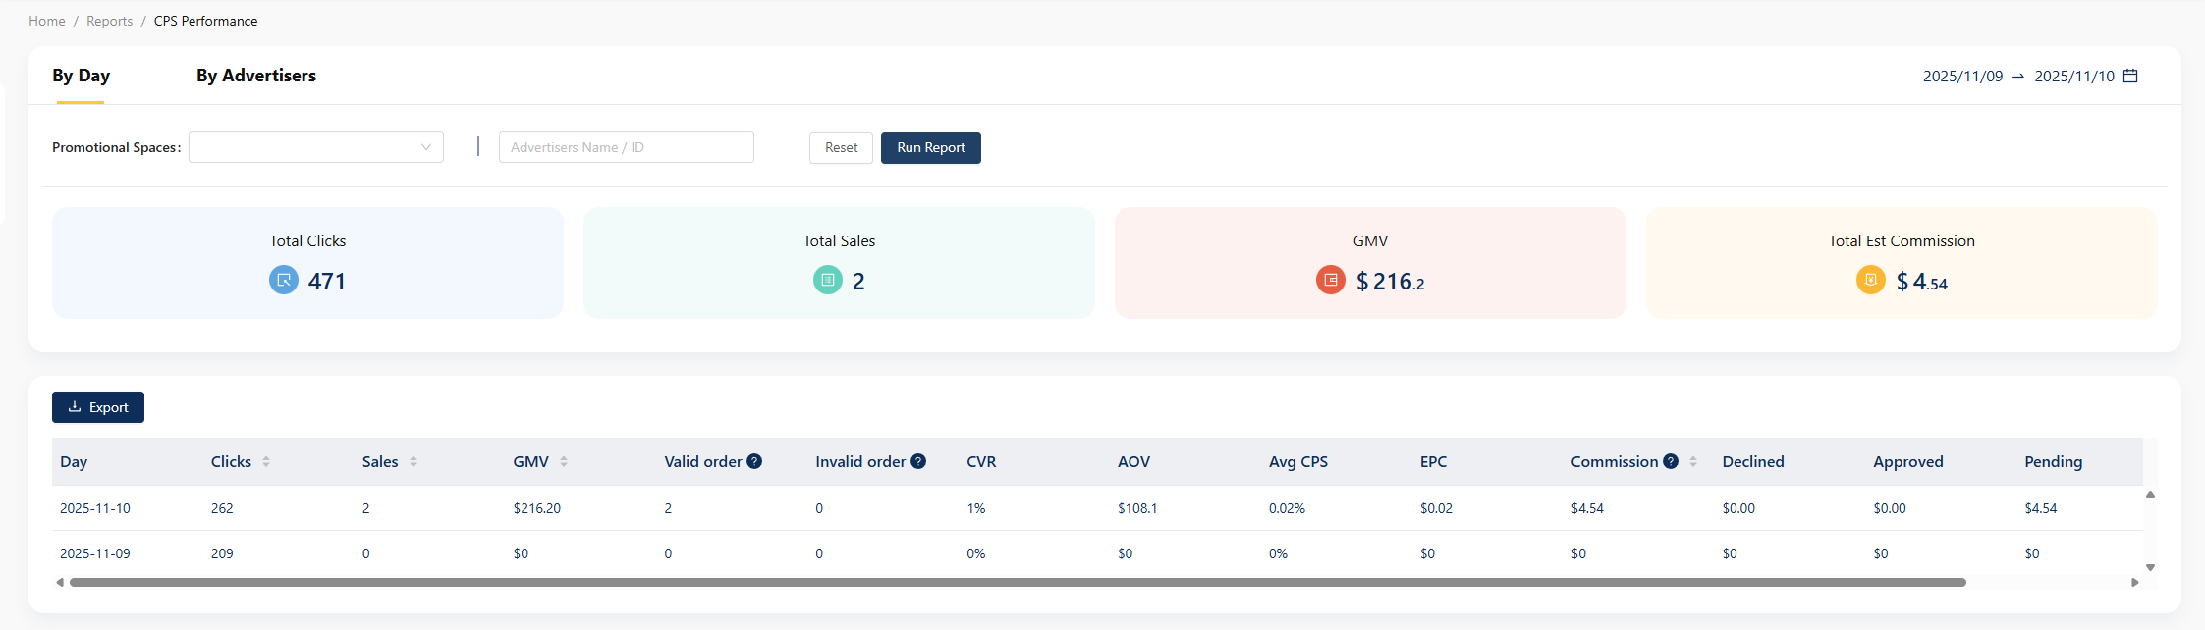2205x630 pixels.
Task: Toggle the Commission column sort arrows
Action: coord(1693,461)
